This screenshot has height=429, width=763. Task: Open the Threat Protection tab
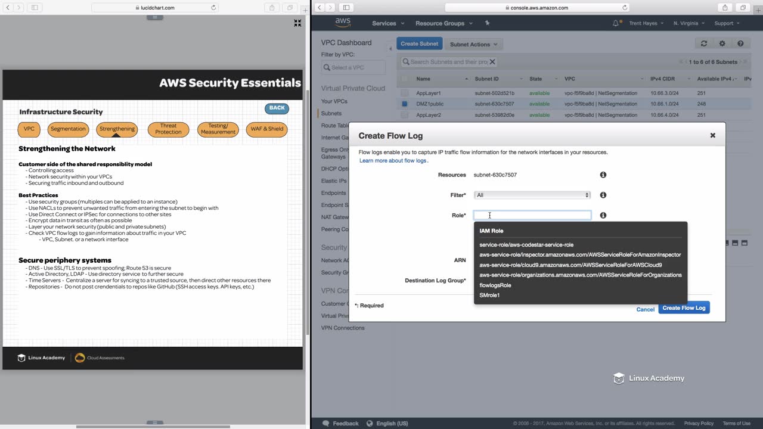168,129
